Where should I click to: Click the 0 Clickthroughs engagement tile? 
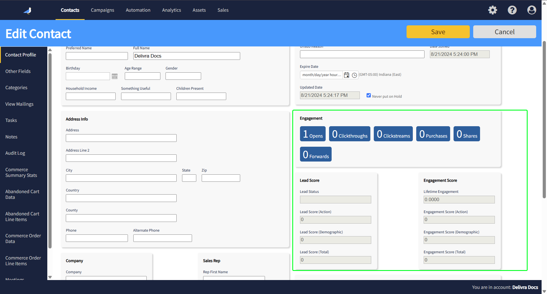(350, 134)
